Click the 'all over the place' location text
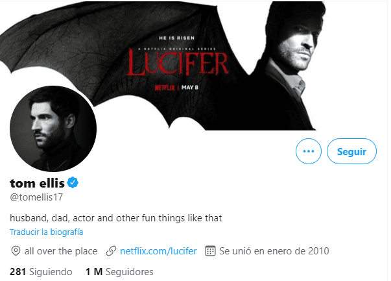 click(x=61, y=250)
